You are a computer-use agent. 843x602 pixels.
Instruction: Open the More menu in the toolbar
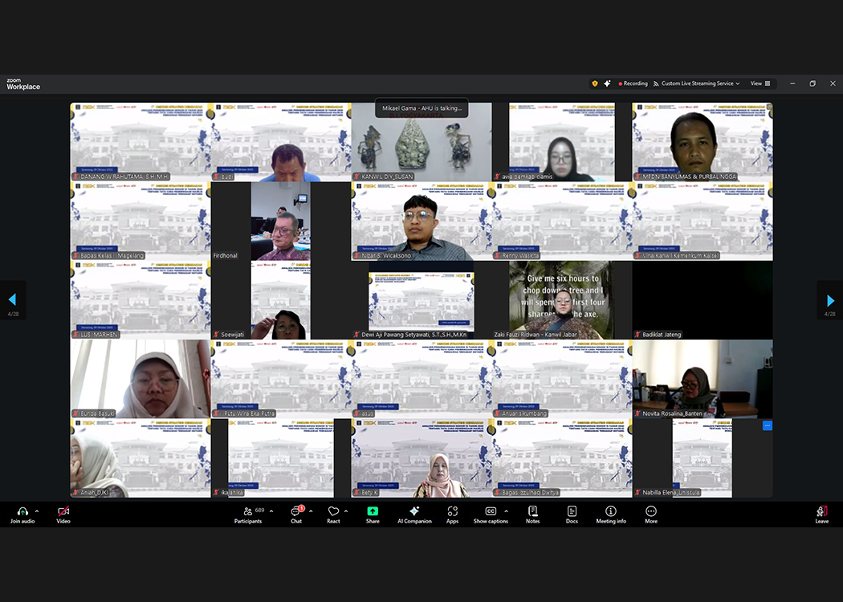tap(650, 512)
